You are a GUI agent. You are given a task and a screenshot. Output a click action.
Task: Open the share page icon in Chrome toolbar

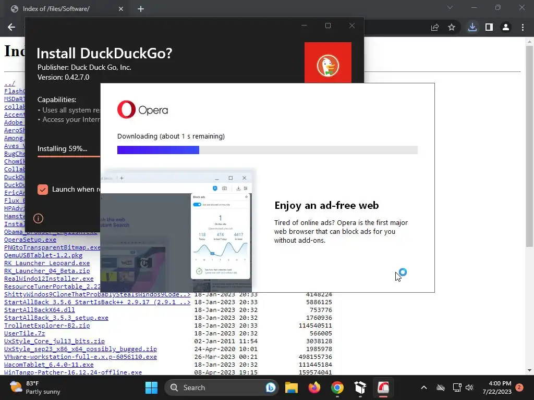435,27
